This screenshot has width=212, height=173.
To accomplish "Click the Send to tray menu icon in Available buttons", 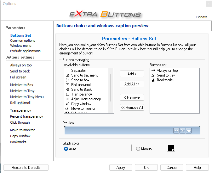I will [x=67, y=75].
